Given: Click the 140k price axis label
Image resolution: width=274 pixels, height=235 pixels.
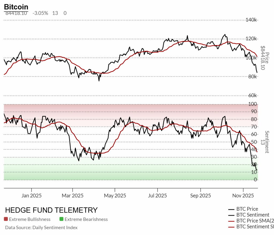Looking at the screenshot, I should point(252,20).
